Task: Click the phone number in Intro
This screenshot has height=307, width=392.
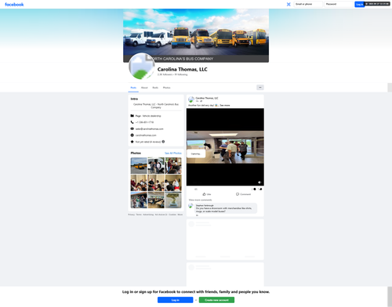Action: point(144,122)
